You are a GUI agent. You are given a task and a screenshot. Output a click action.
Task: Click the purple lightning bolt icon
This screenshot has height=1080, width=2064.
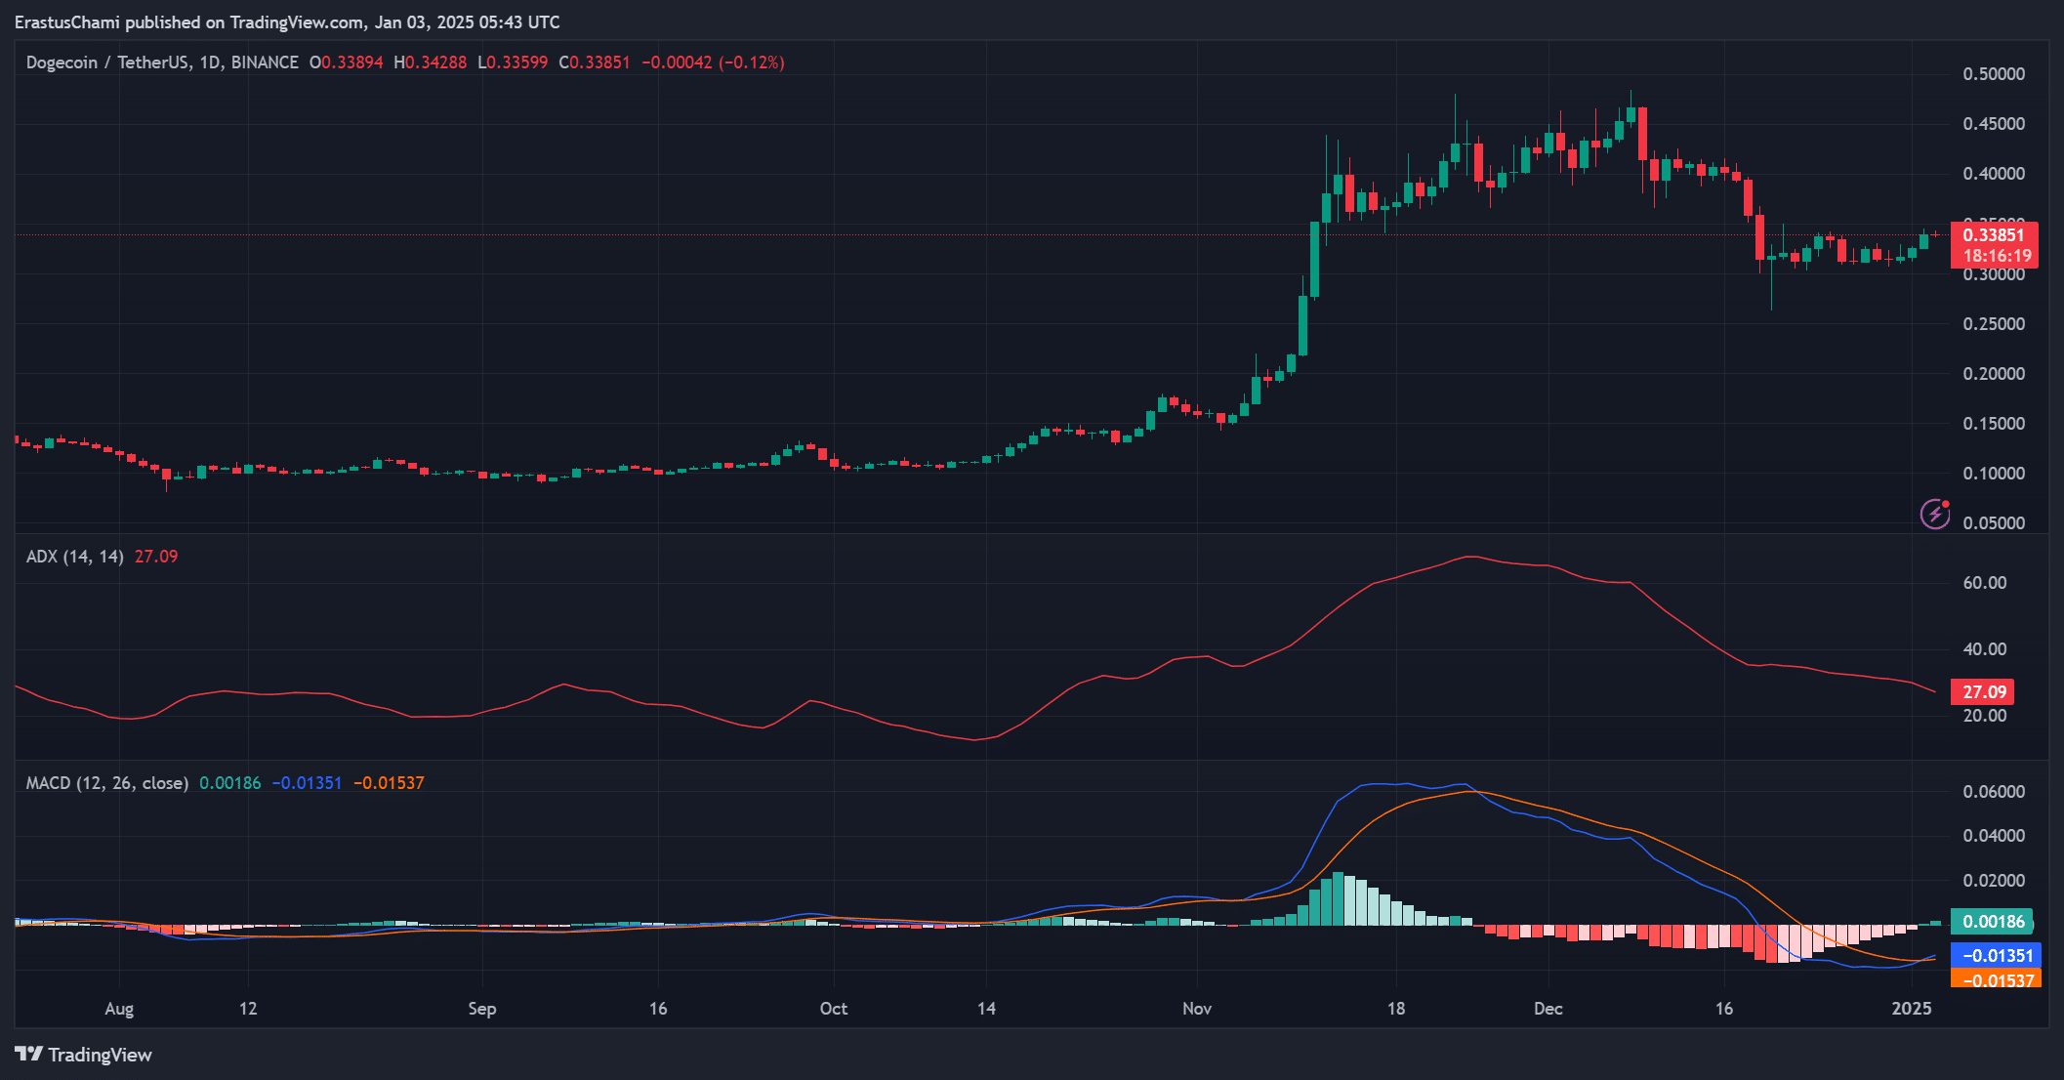[x=1934, y=514]
